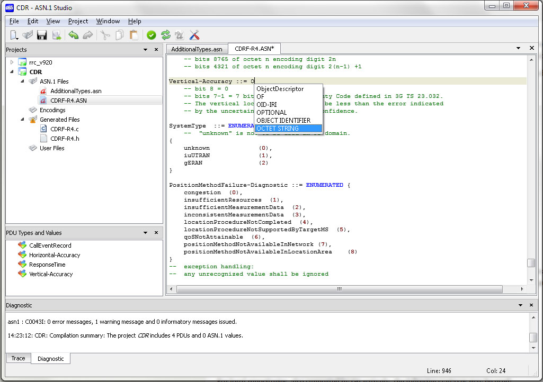Click the gear settings toolbar icon

point(180,35)
